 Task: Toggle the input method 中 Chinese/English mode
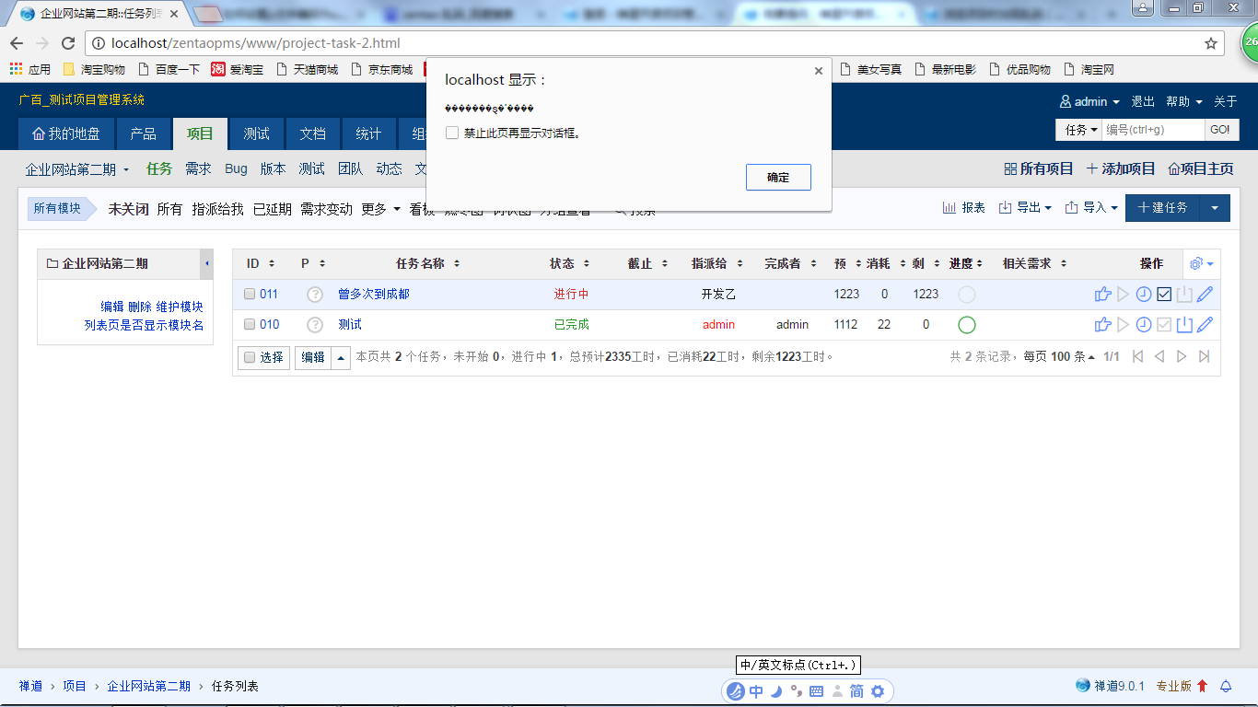tap(756, 691)
